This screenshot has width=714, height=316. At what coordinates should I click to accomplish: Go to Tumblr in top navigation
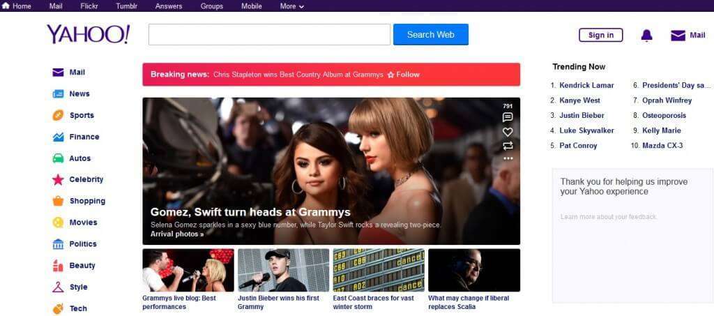coord(126,6)
